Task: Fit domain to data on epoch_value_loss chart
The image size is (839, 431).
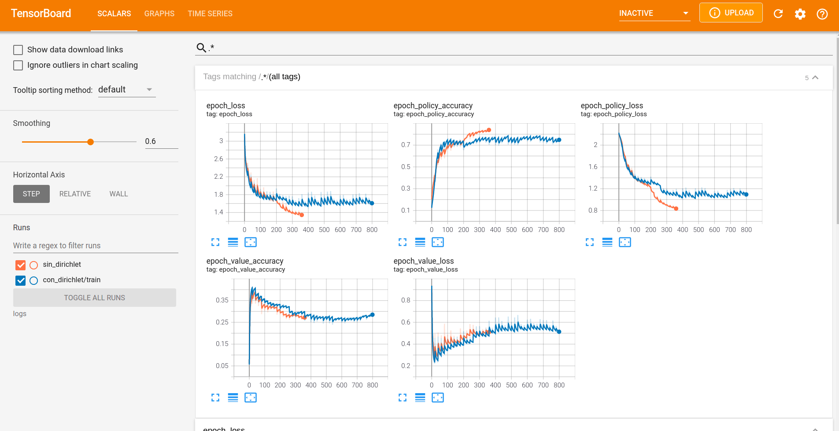Action: tap(437, 398)
